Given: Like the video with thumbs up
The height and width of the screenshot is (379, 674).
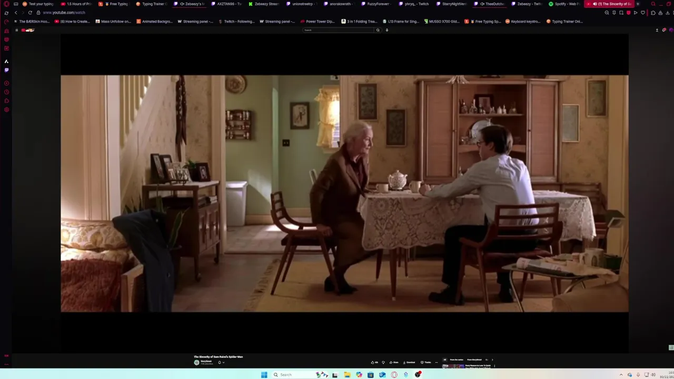Looking at the screenshot, I should pyautogui.click(x=374, y=363).
